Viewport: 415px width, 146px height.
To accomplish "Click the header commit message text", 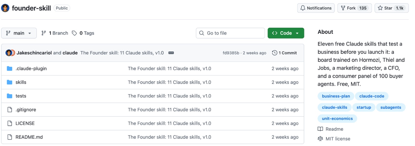I will [x=122, y=53].
